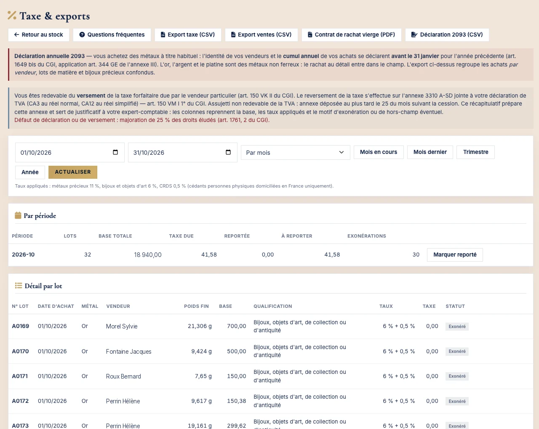Image resolution: width=539 pixels, height=429 pixels.
Task: Click the calendar icon beside Par période
Action: tap(18, 215)
